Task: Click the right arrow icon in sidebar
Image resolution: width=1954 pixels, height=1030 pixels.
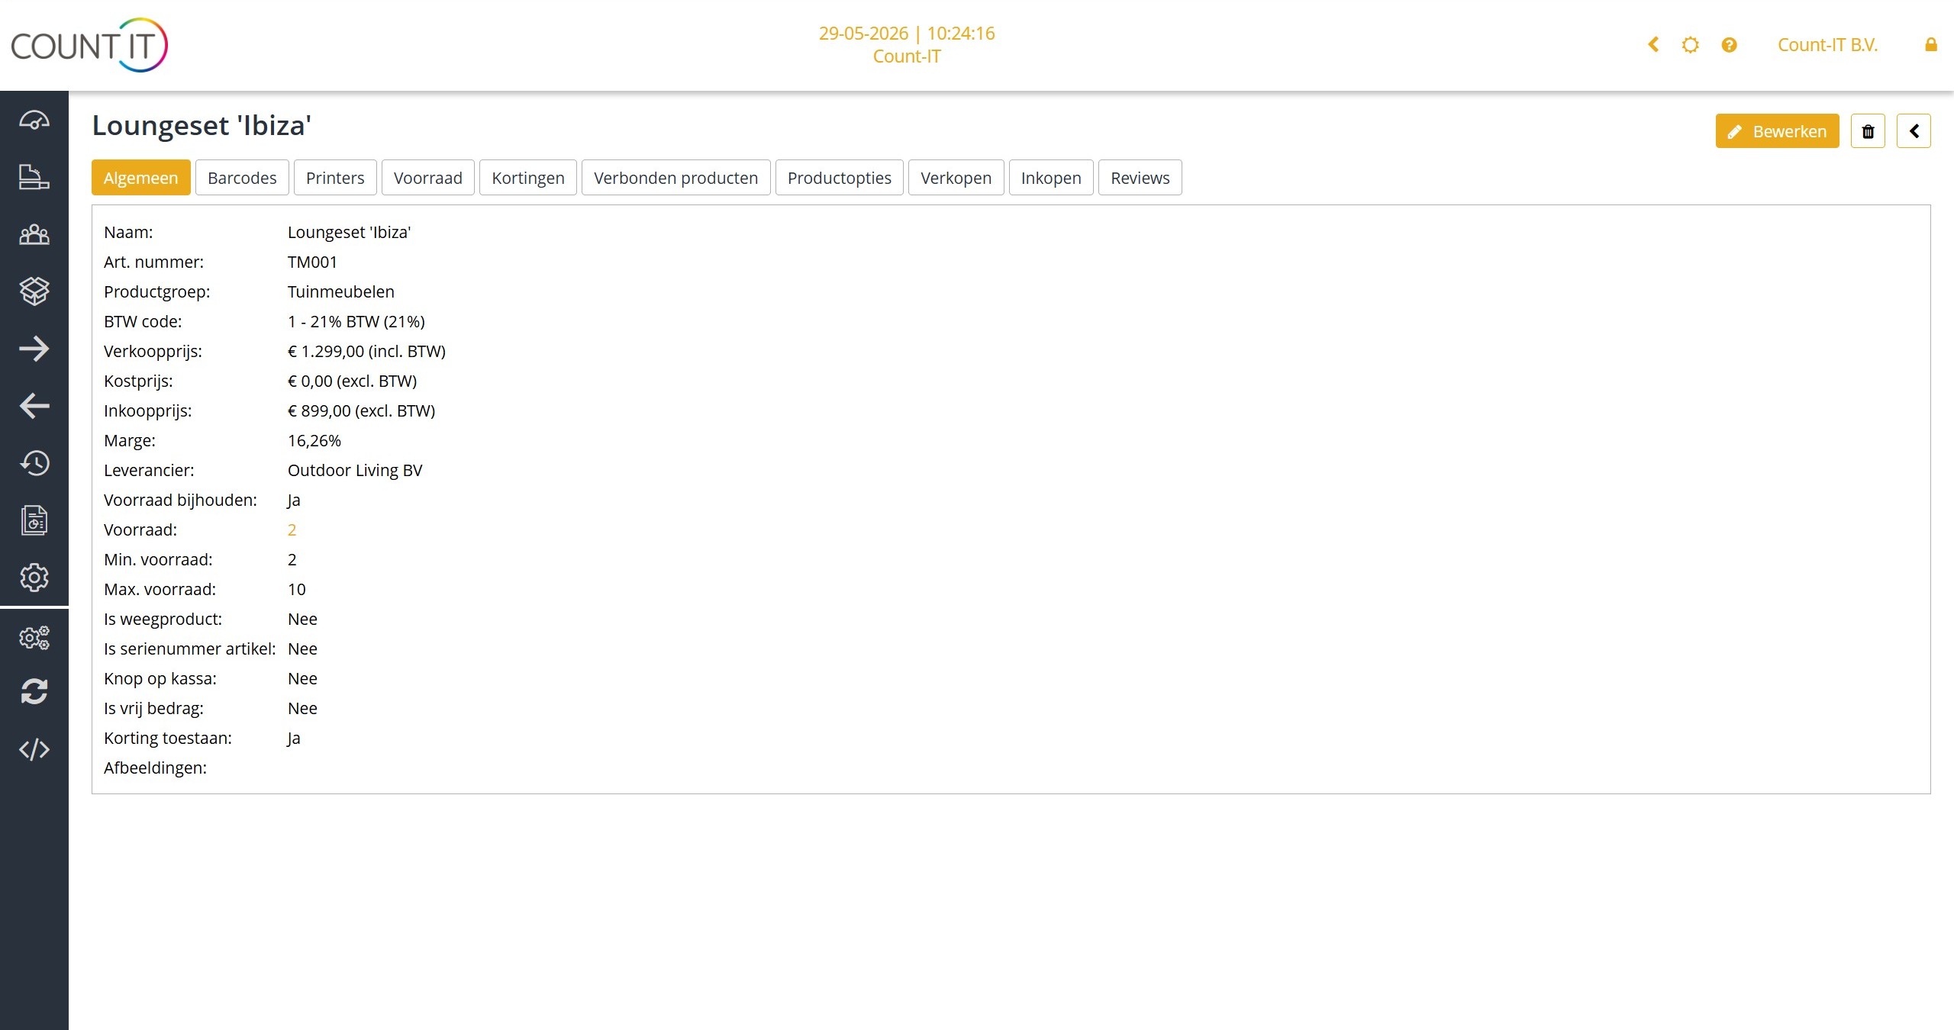Action: coord(34,349)
